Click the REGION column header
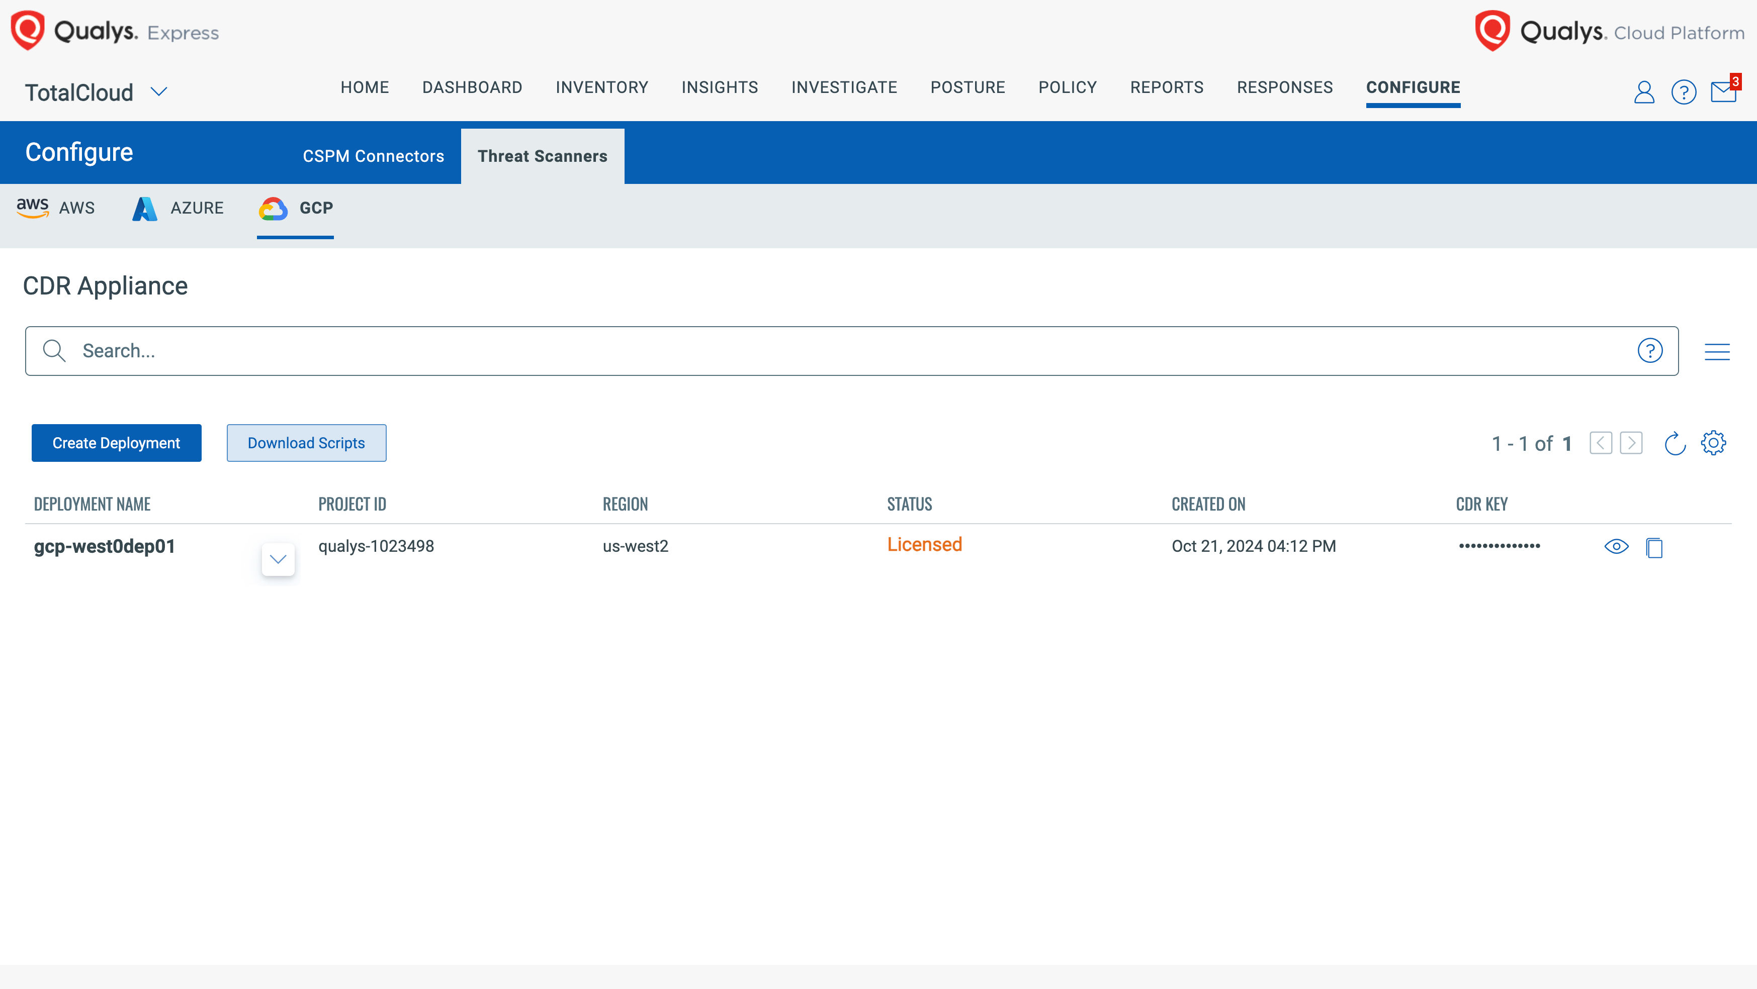The width and height of the screenshot is (1757, 989). pyautogui.click(x=625, y=505)
